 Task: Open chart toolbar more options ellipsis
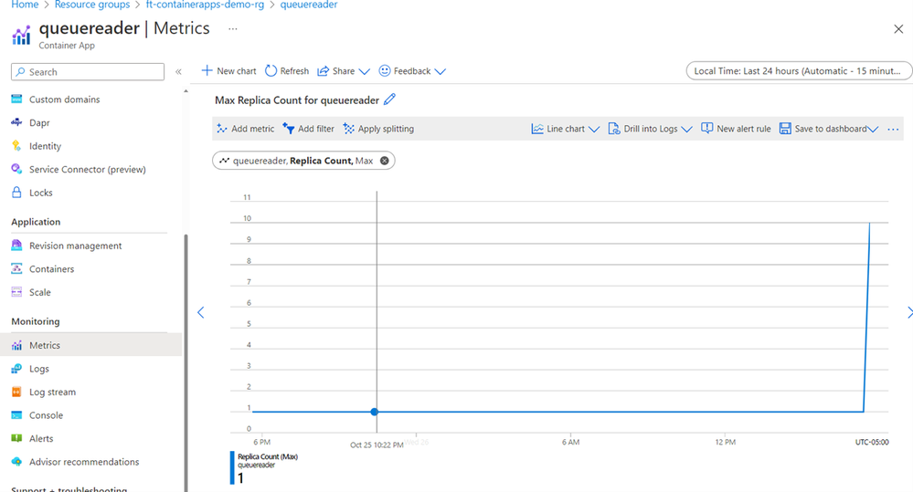click(893, 129)
